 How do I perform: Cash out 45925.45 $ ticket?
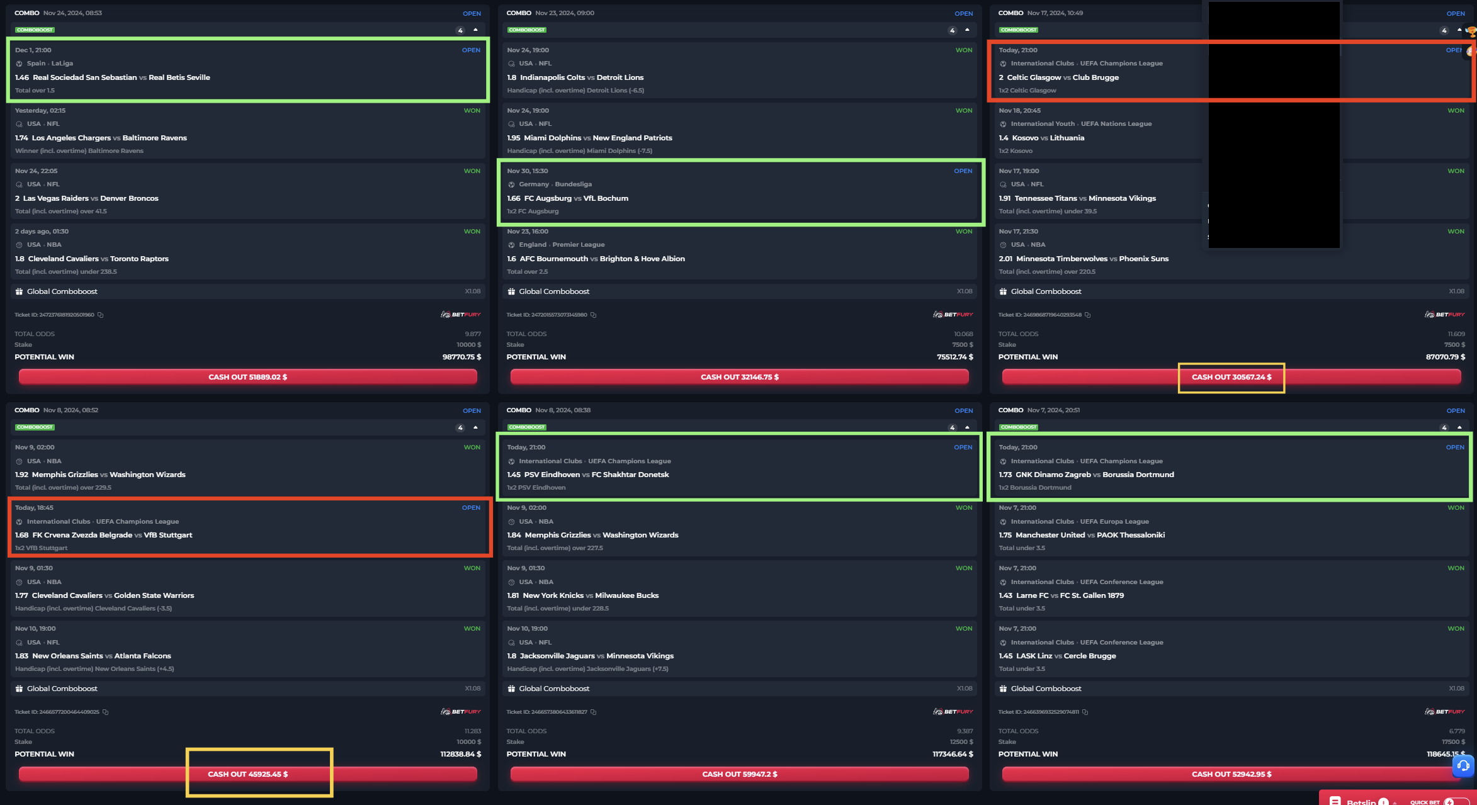click(247, 774)
